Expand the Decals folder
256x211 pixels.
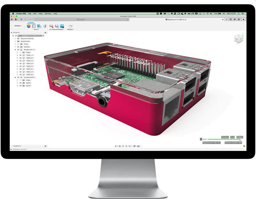(17, 86)
